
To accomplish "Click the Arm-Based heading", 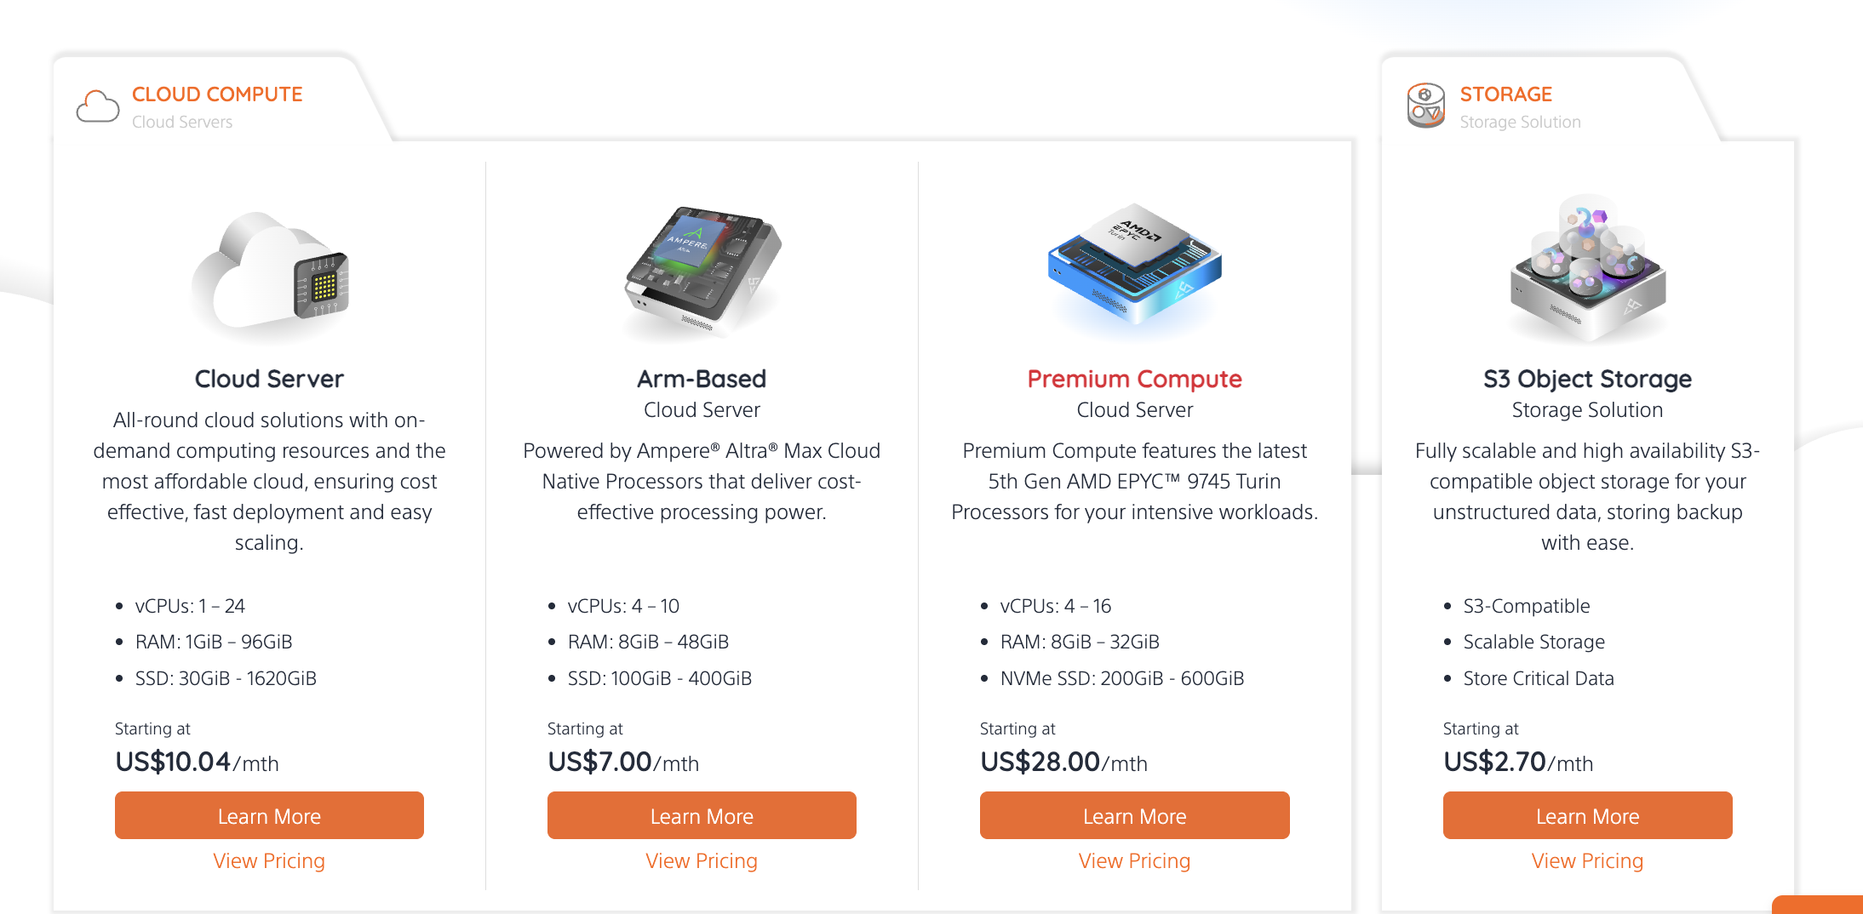I will coord(702,379).
